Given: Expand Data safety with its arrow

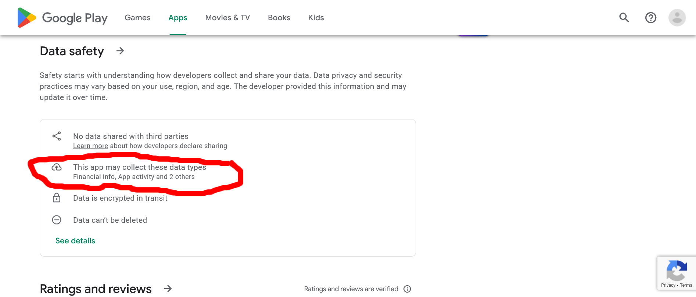Looking at the screenshot, I should [120, 51].
